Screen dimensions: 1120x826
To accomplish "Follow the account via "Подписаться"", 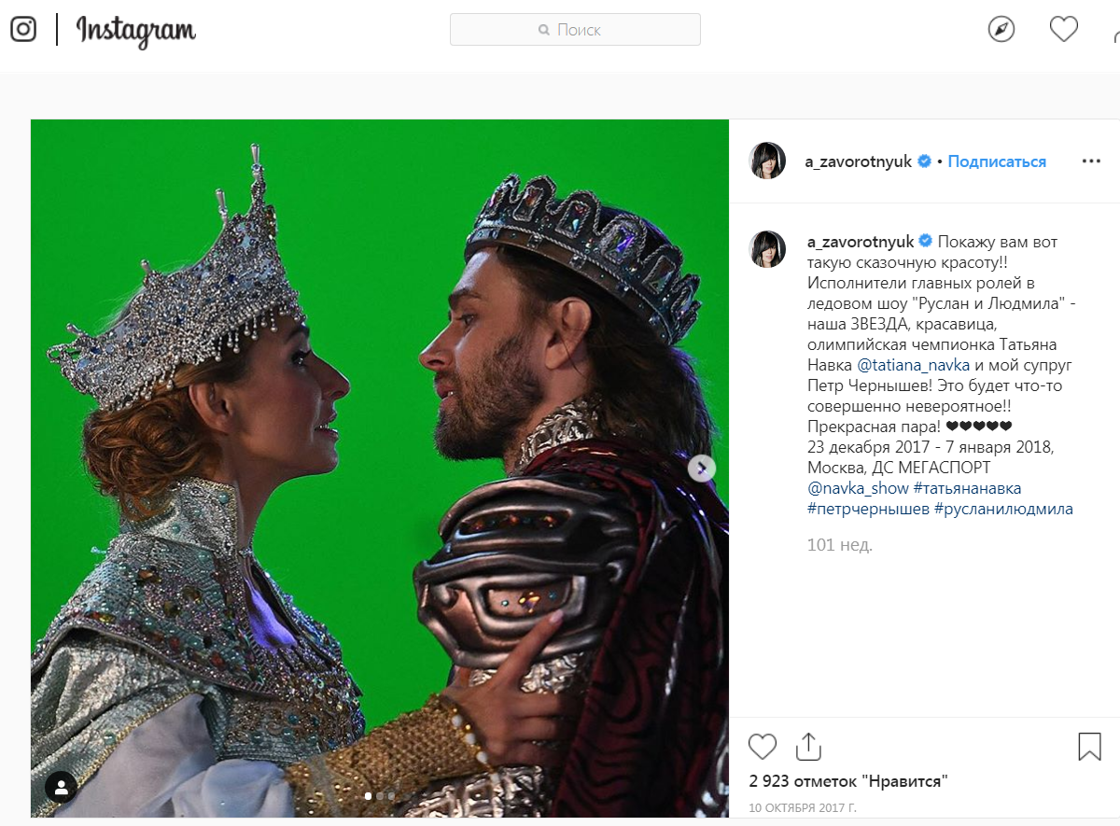I will (997, 161).
